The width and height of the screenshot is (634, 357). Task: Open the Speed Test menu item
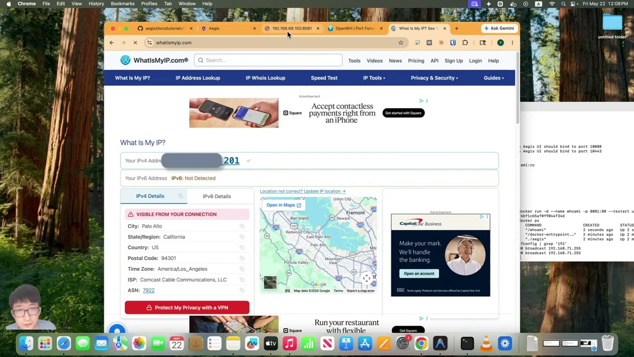pyautogui.click(x=324, y=78)
